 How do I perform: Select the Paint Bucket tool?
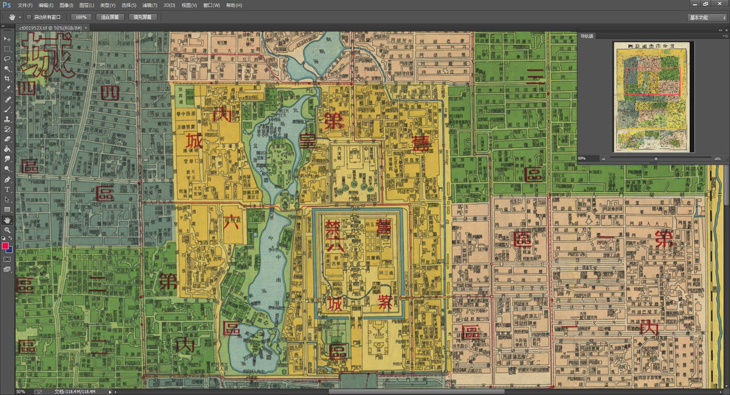coord(7,149)
